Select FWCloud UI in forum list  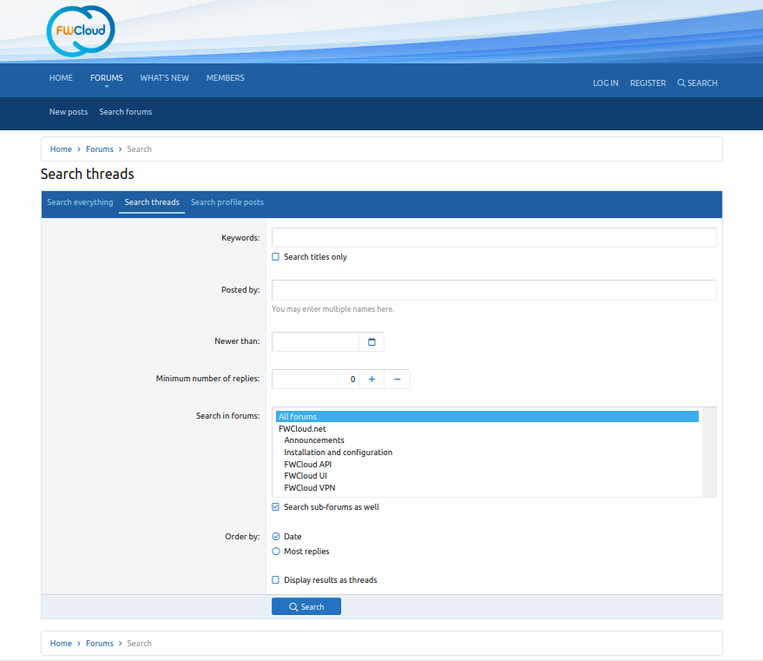(x=487, y=475)
